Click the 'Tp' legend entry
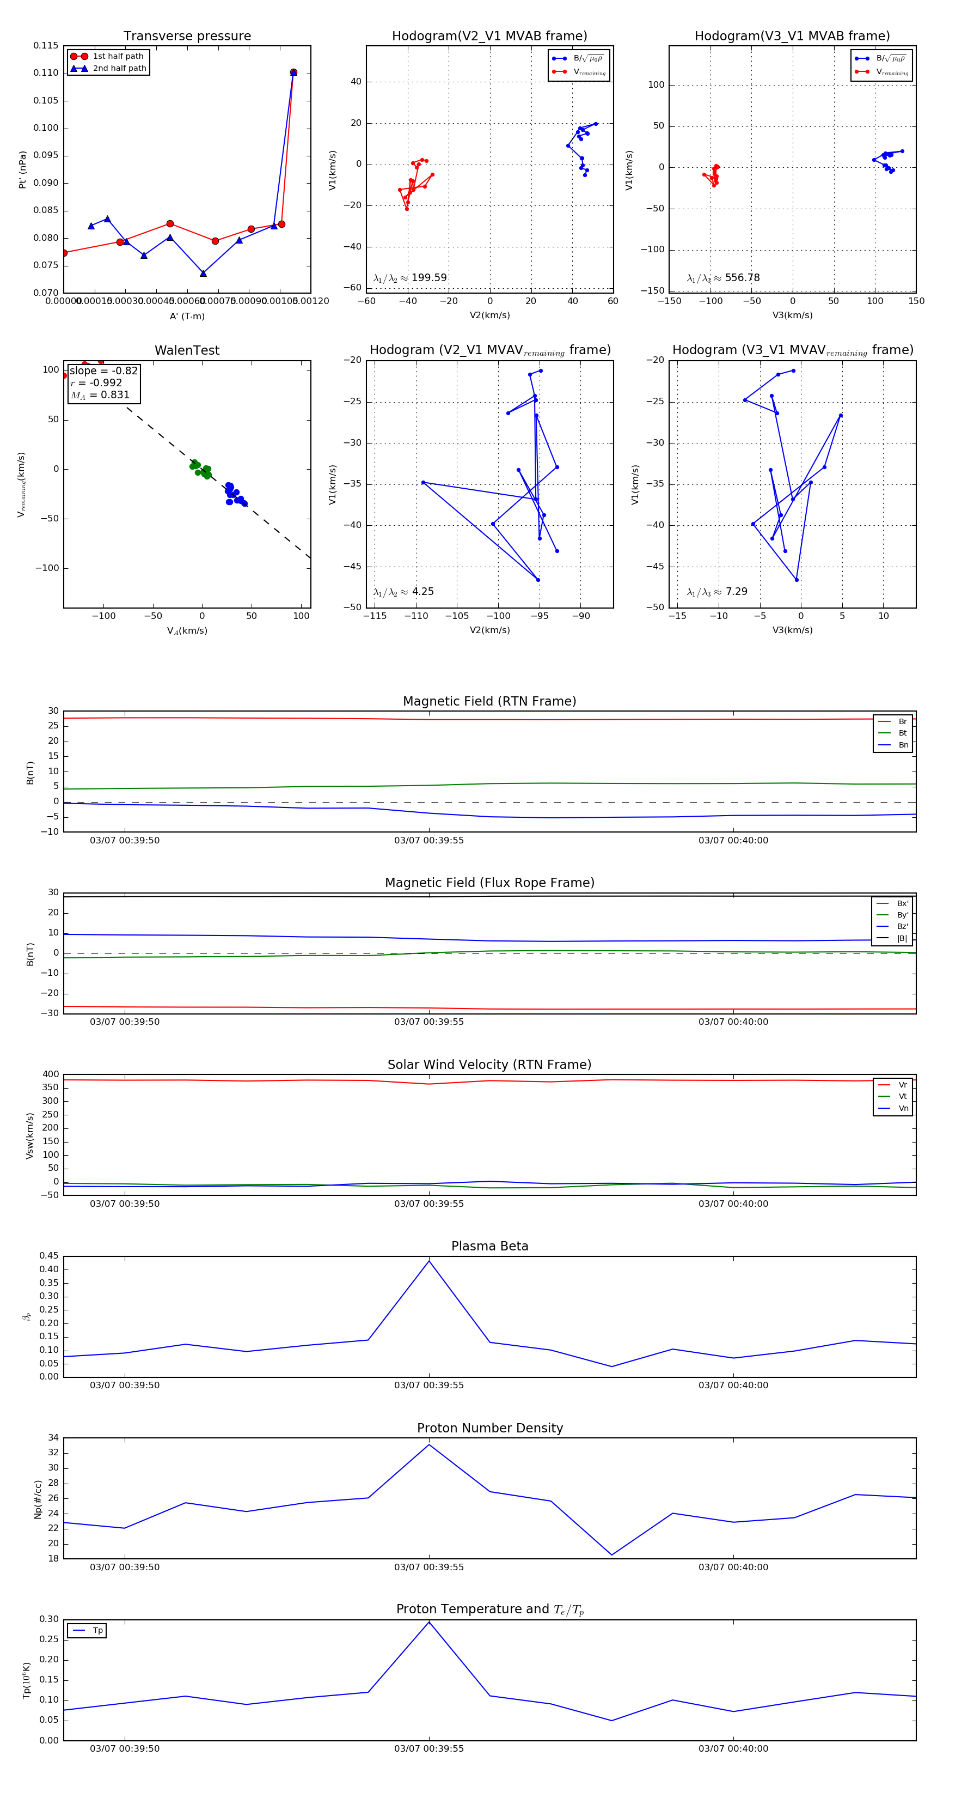 [x=87, y=1631]
